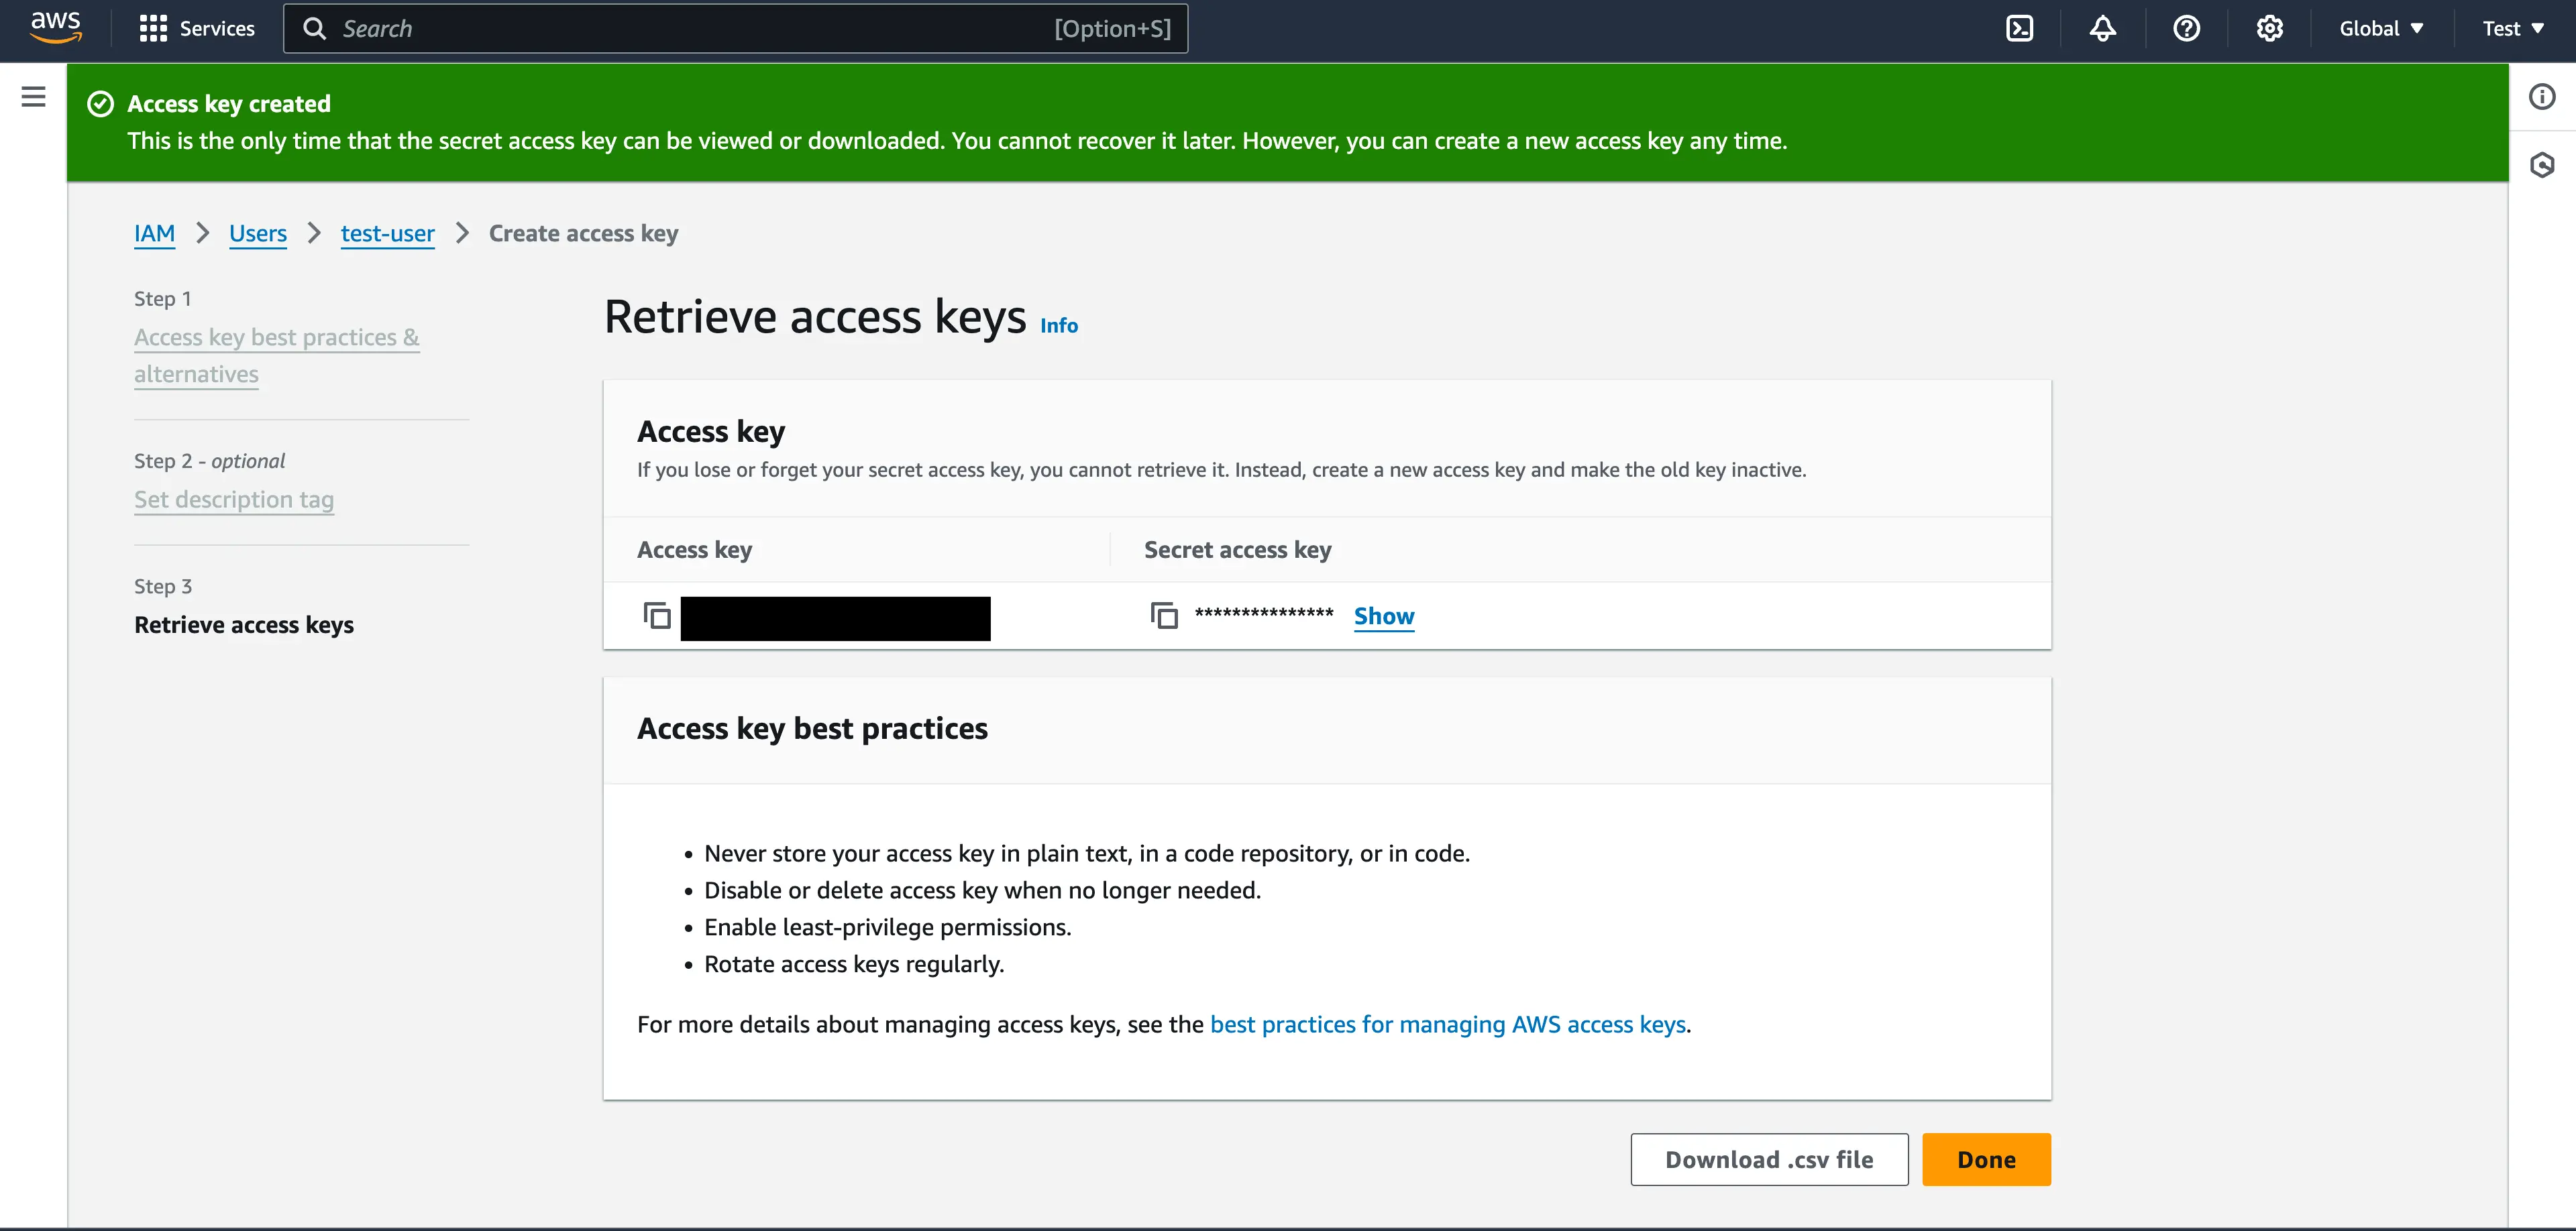2576x1231 pixels.
Task: Show the hidden secret access key
Action: (x=1384, y=616)
